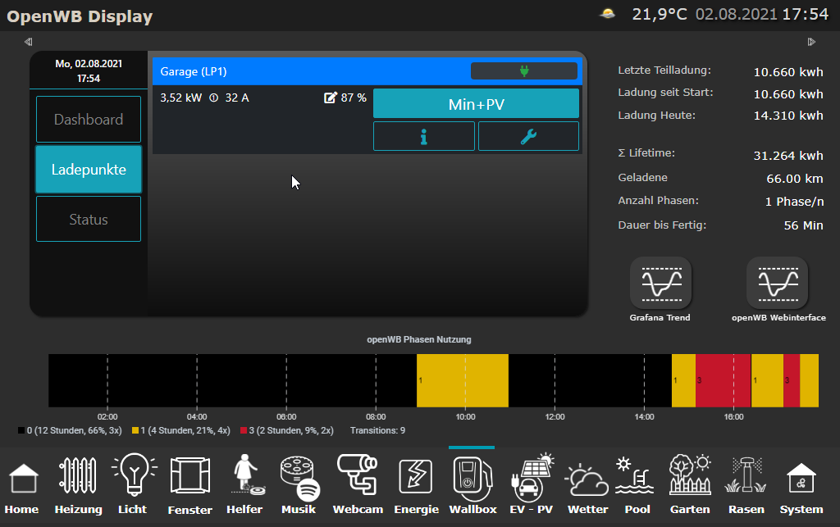The width and height of the screenshot is (840, 527).
Task: Click the edit icon beside 87 %
Action: tap(331, 98)
